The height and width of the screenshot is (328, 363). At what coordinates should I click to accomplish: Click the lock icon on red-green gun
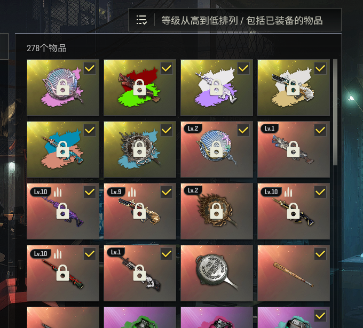[x=139, y=87]
